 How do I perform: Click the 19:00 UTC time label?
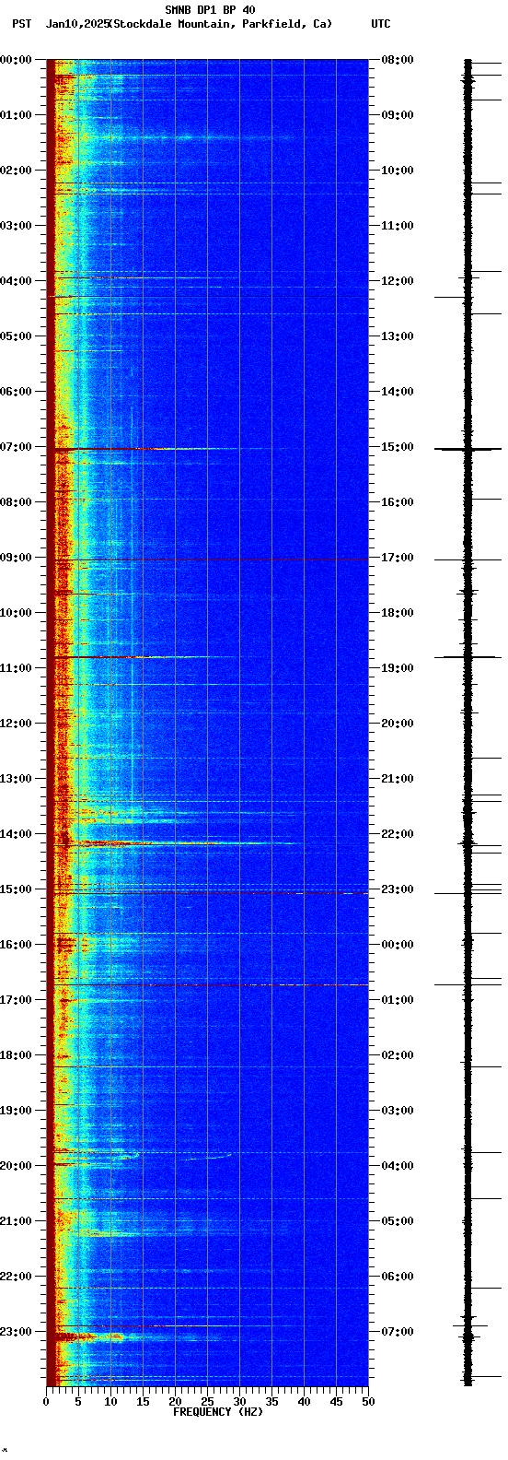[398, 668]
